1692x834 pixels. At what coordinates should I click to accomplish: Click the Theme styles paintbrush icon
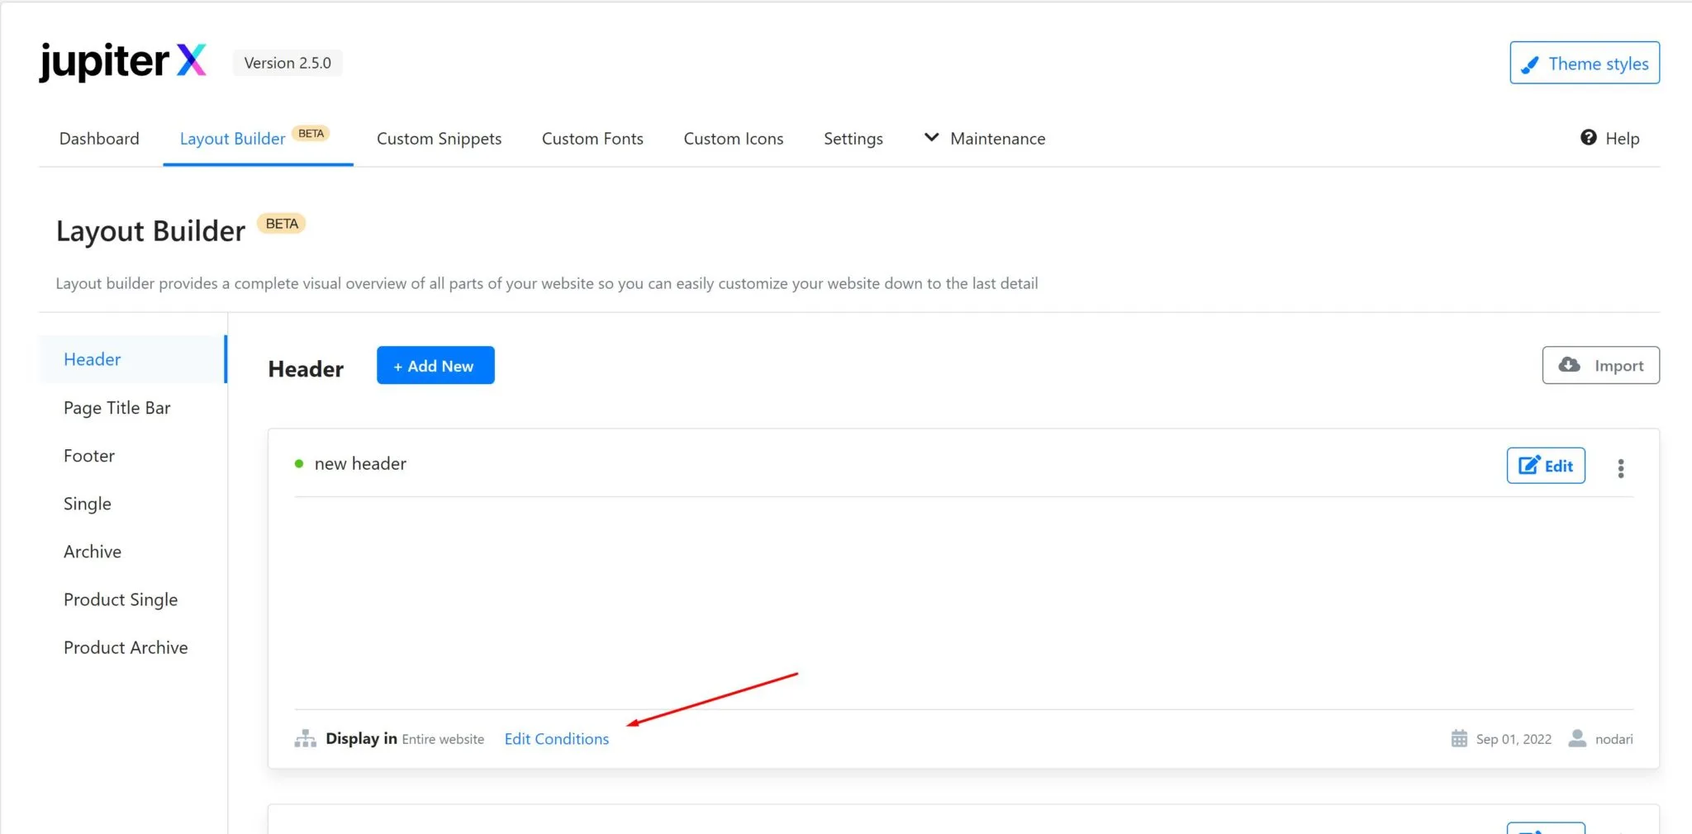1530,64
